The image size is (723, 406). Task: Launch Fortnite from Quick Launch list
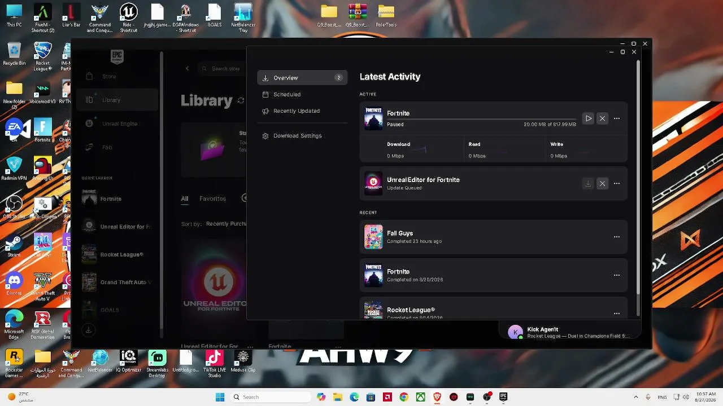tap(117, 198)
